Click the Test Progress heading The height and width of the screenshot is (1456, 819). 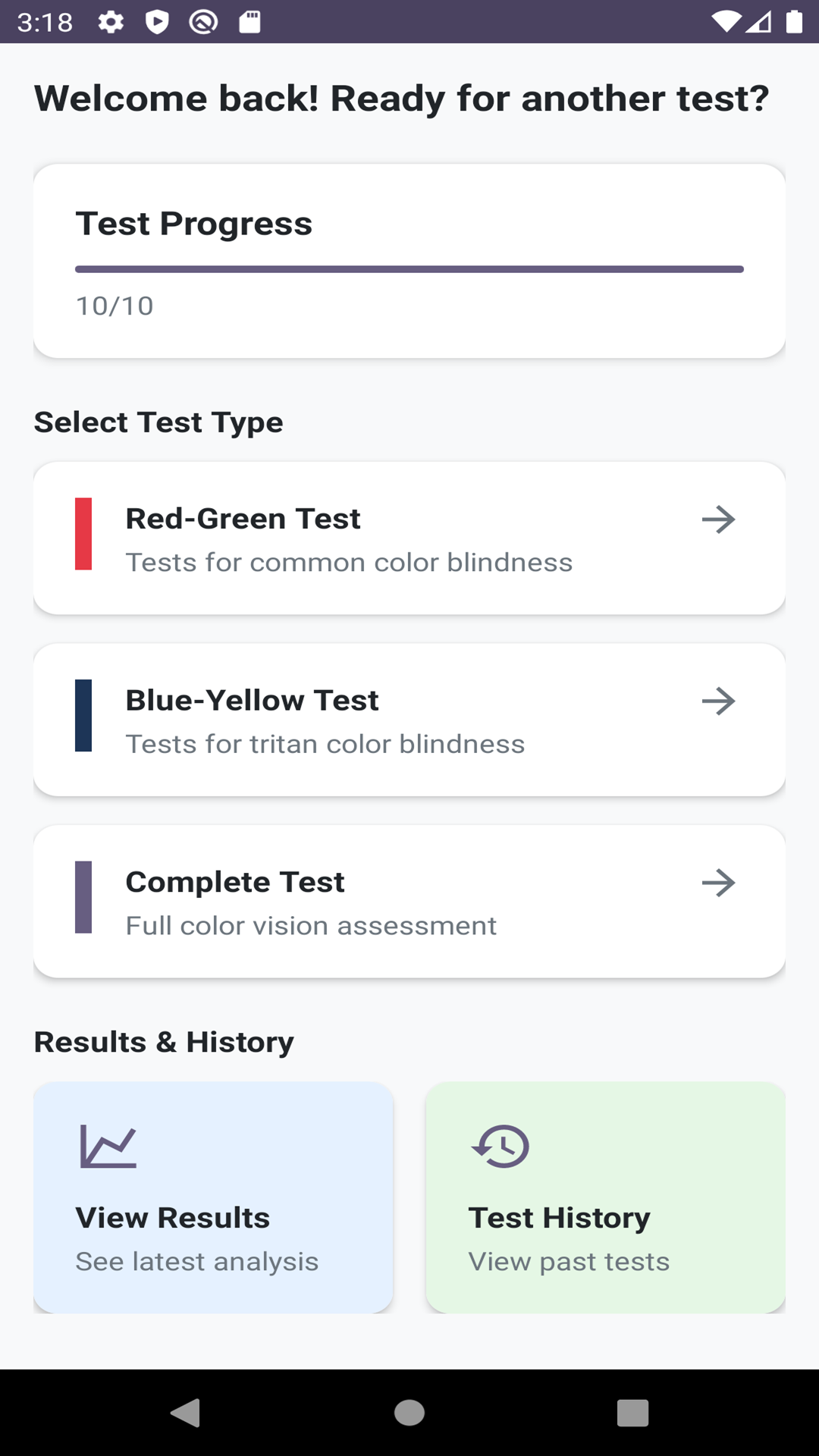click(x=194, y=224)
